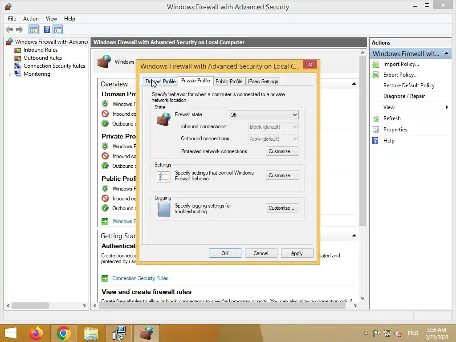The height and width of the screenshot is (342, 456).
Task: Switch to the Private Profile tab
Action: point(195,81)
